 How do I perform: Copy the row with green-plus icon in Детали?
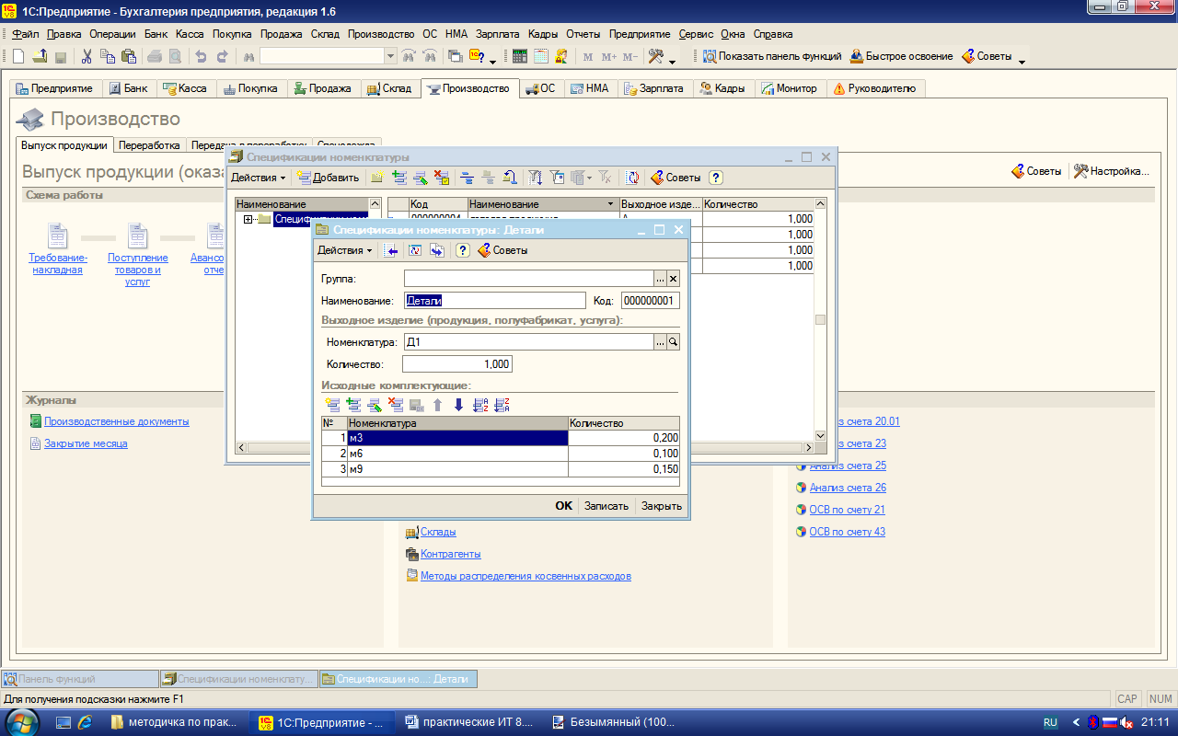pos(353,405)
